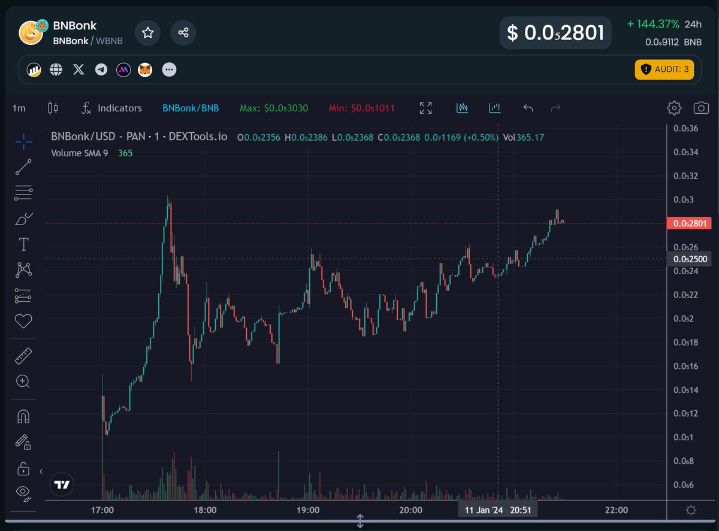Viewport: 719px width, 531px height.
Task: Select the ruler measure tool
Action: coord(23,356)
